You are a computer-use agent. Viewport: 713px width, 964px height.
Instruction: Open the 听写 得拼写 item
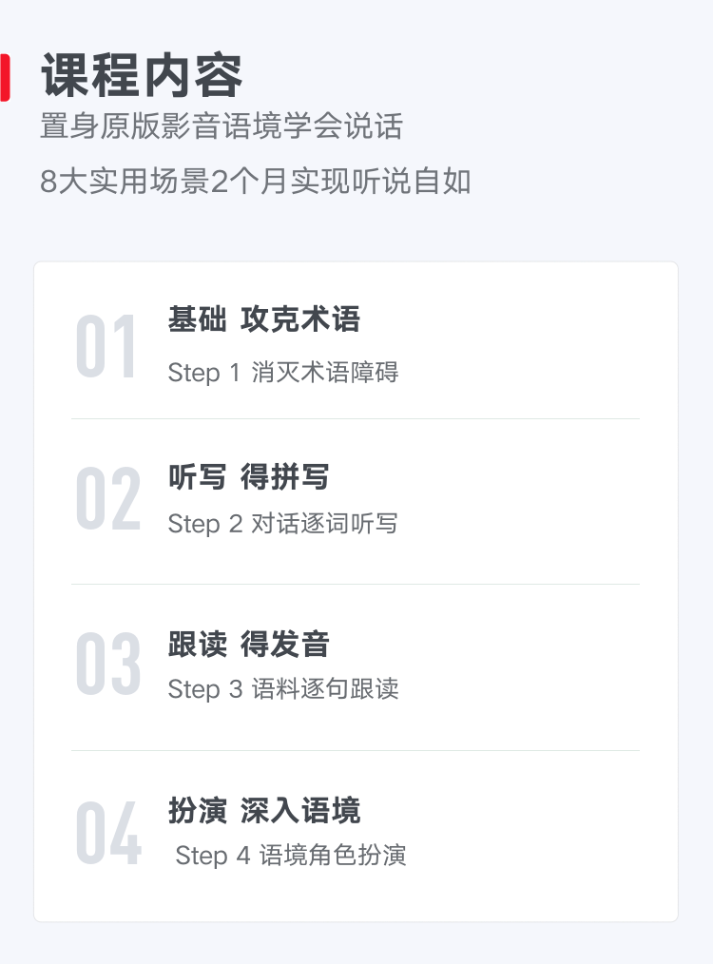click(x=249, y=477)
